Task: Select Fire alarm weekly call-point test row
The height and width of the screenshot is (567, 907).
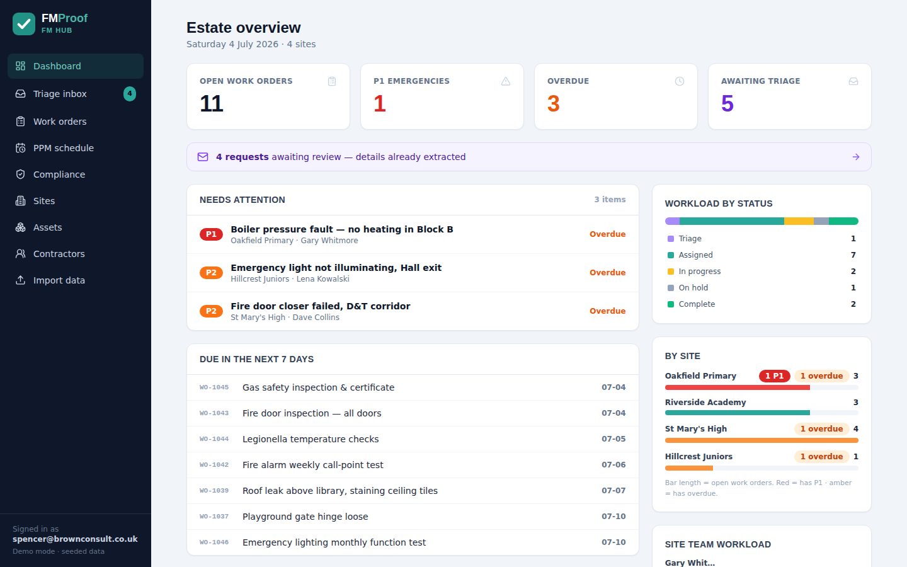Action: click(413, 465)
